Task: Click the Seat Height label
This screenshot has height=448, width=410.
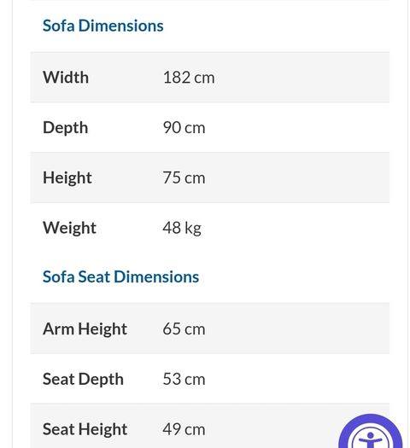Action: (85, 430)
